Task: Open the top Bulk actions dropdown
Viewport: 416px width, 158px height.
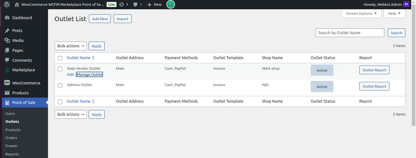Action: (71, 46)
